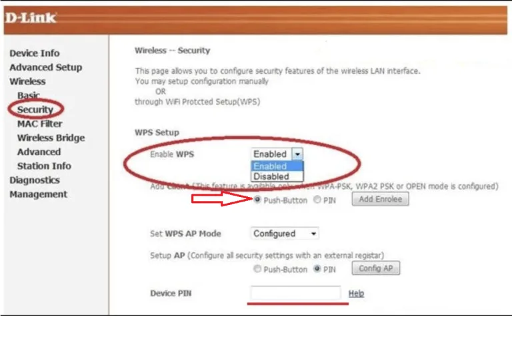Open Management in sidebar

coord(38,194)
